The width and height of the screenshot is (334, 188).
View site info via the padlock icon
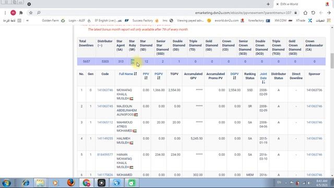[x=295, y=13]
